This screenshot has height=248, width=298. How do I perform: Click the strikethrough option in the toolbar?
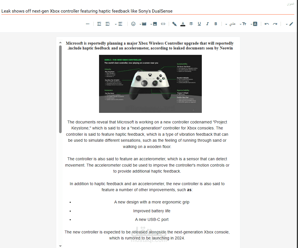point(191,24)
